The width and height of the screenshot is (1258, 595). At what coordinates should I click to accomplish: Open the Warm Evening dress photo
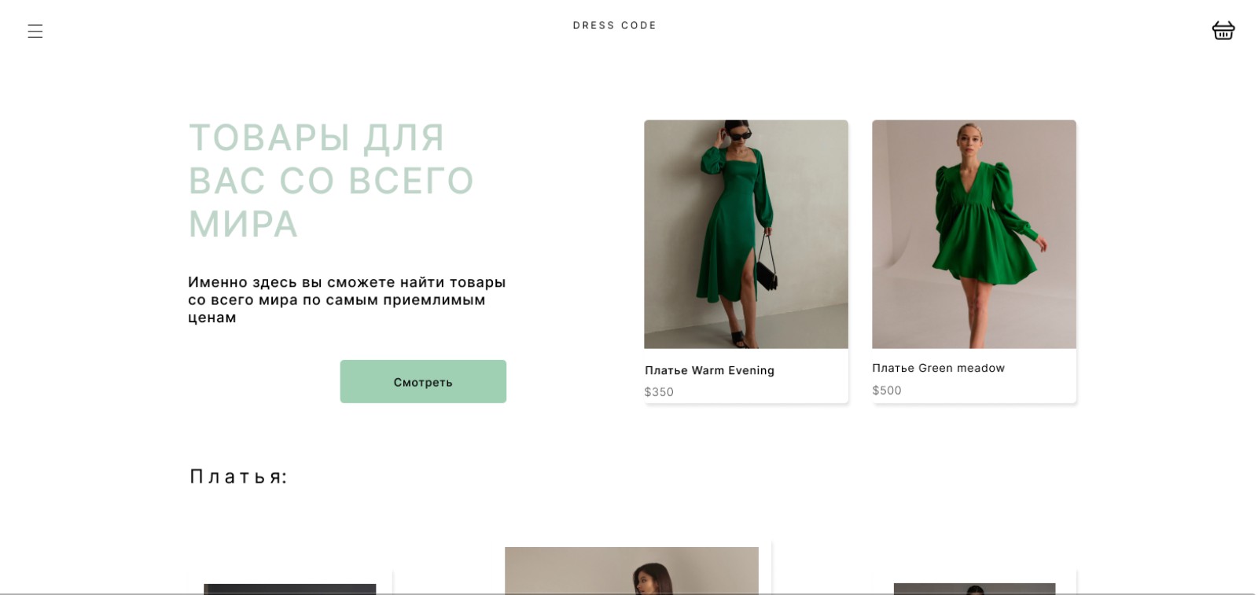[745, 233]
